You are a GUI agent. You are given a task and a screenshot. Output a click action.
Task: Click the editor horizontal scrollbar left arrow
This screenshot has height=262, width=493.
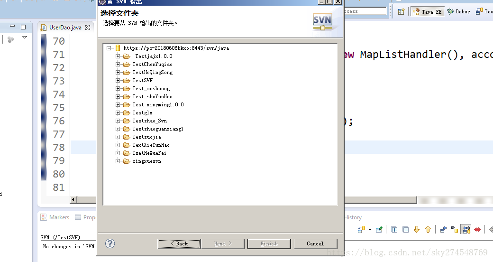coord(73,199)
